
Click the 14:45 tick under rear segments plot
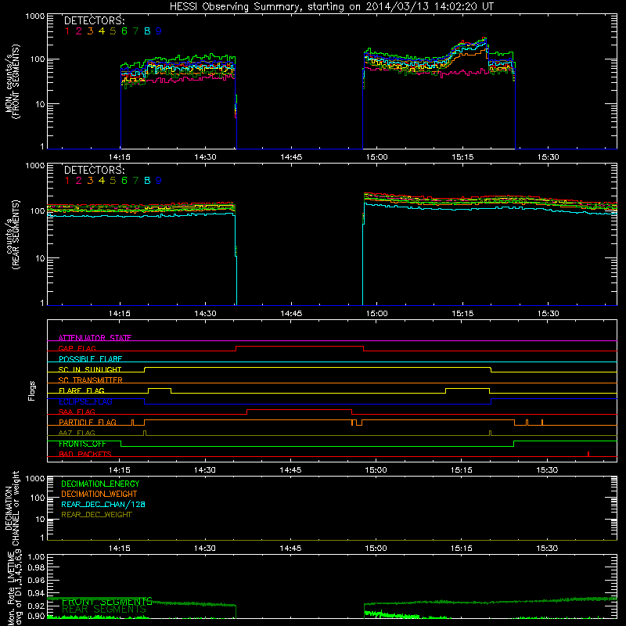pyautogui.click(x=291, y=314)
